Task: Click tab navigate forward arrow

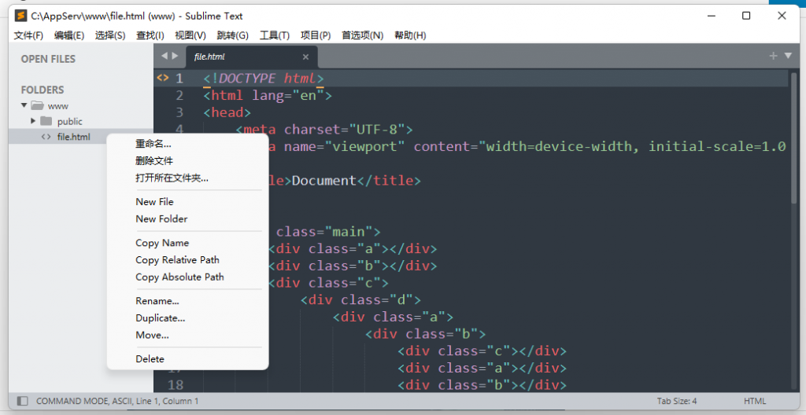Action: (x=176, y=56)
